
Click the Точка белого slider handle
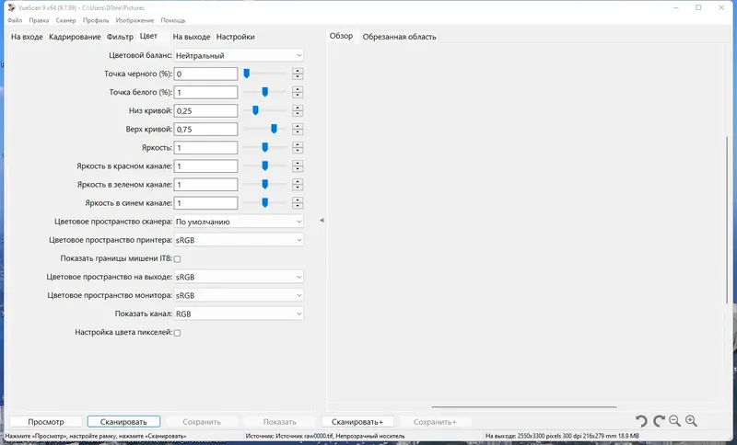(265, 92)
